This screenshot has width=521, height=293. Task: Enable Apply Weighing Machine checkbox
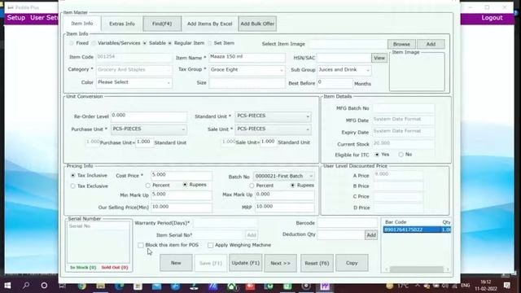pos(210,245)
